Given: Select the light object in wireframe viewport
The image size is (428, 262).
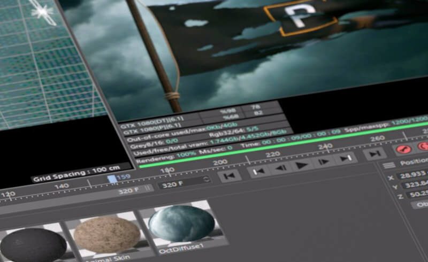Looking at the screenshot, I should pos(42,11).
